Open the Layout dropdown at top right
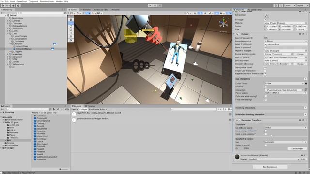Screen dimensions: 310x174 pos(302,5)
